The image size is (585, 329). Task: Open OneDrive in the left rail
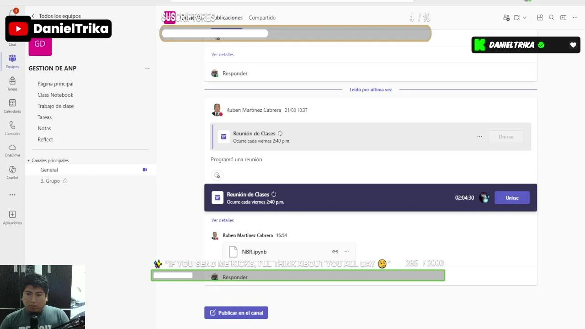coord(12,150)
